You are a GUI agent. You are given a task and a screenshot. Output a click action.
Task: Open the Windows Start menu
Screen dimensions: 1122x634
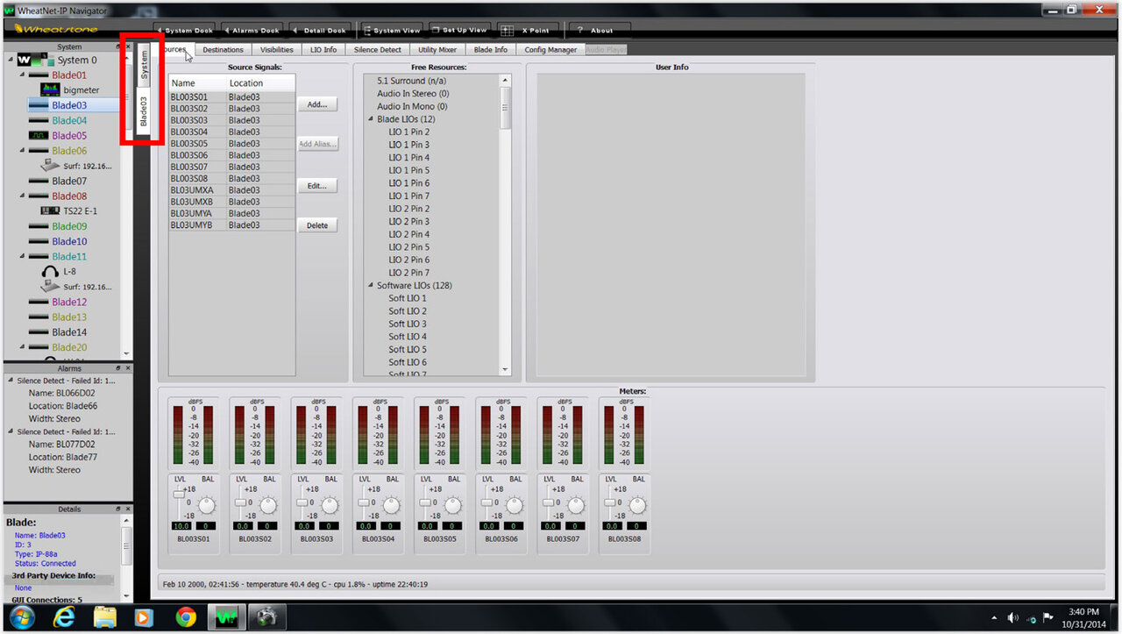[21, 617]
